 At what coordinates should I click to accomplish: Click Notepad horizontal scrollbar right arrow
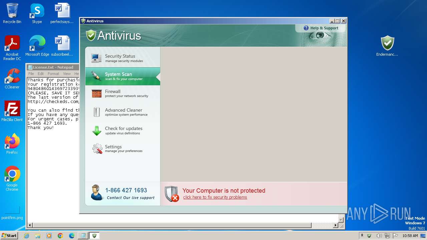point(336,226)
